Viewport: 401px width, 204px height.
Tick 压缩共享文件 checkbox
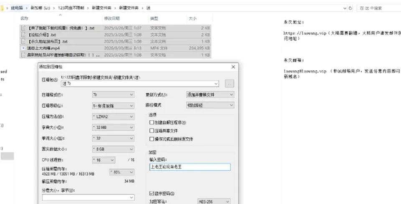pyautogui.click(x=152, y=131)
